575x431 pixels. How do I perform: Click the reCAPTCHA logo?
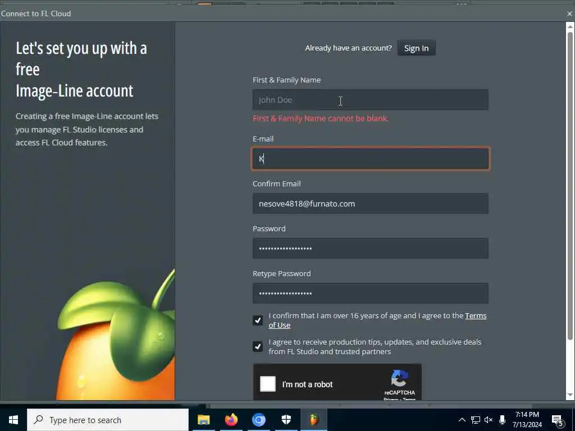click(399, 378)
